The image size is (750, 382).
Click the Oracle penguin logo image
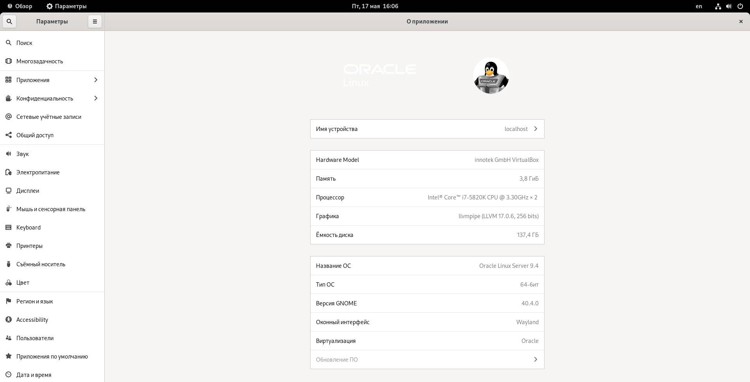(491, 76)
